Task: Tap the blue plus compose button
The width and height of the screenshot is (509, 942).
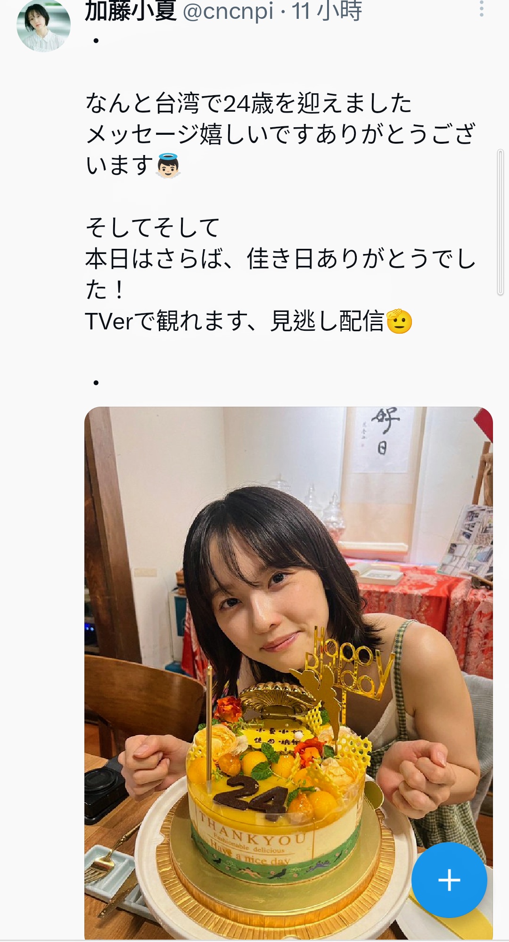Action: pos(449,880)
